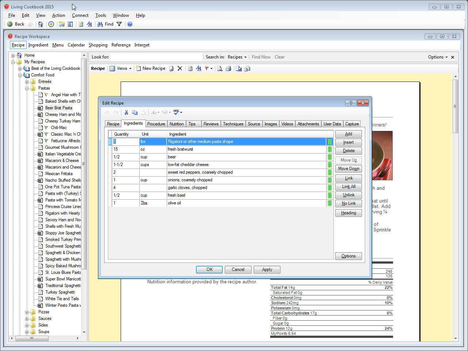The width and height of the screenshot is (468, 351).
Task: Select Chili-Mac recipe in tree
Action: [x=59, y=128]
